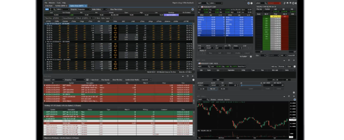Open the Group by None dropdown in Order Book
The width and height of the screenshot is (344, 140).
click(x=78, y=80)
